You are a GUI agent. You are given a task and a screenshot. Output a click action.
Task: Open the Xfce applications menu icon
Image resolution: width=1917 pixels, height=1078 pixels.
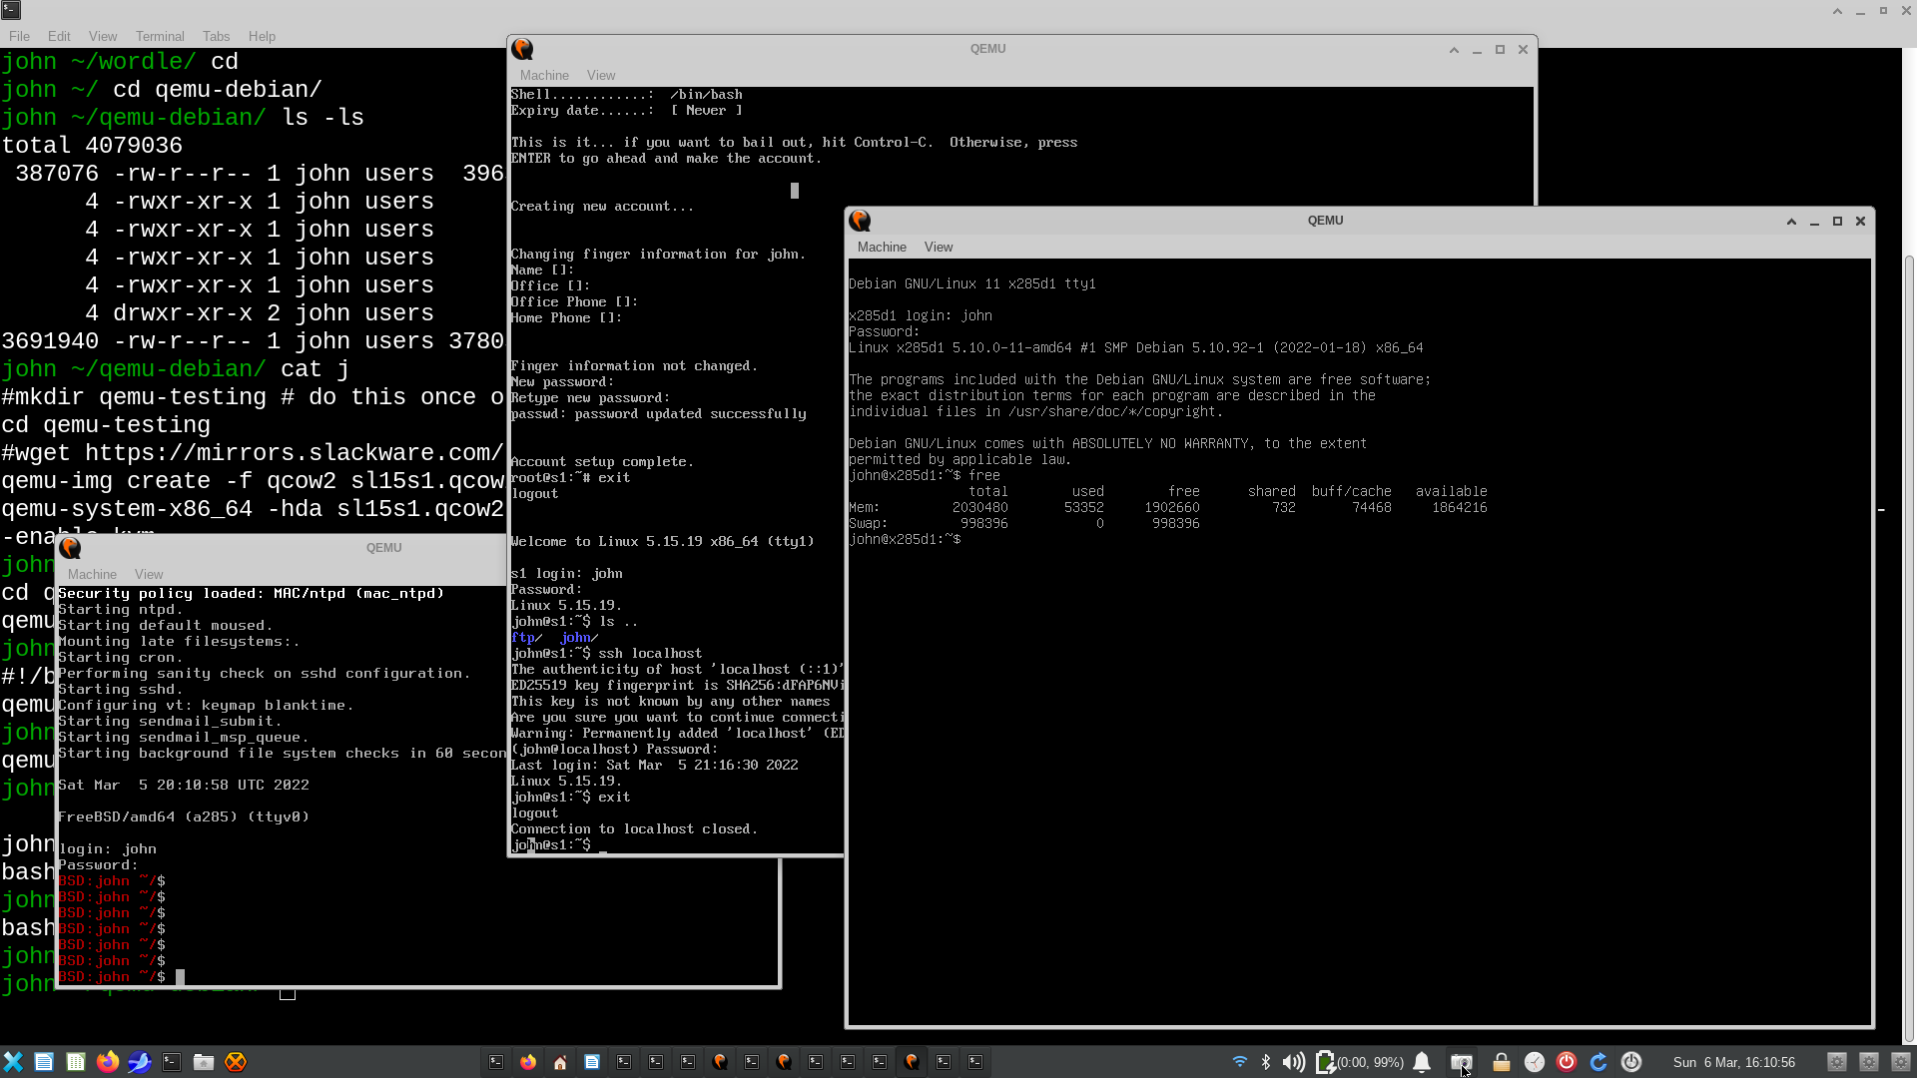13,1062
